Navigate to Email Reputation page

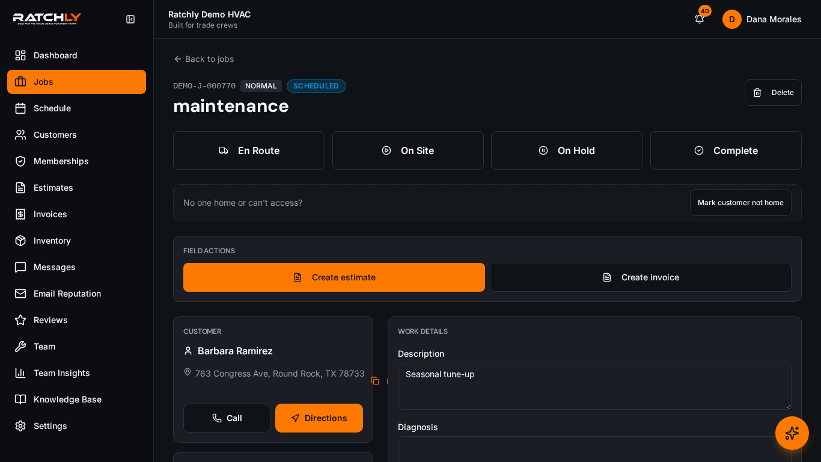[76, 294]
